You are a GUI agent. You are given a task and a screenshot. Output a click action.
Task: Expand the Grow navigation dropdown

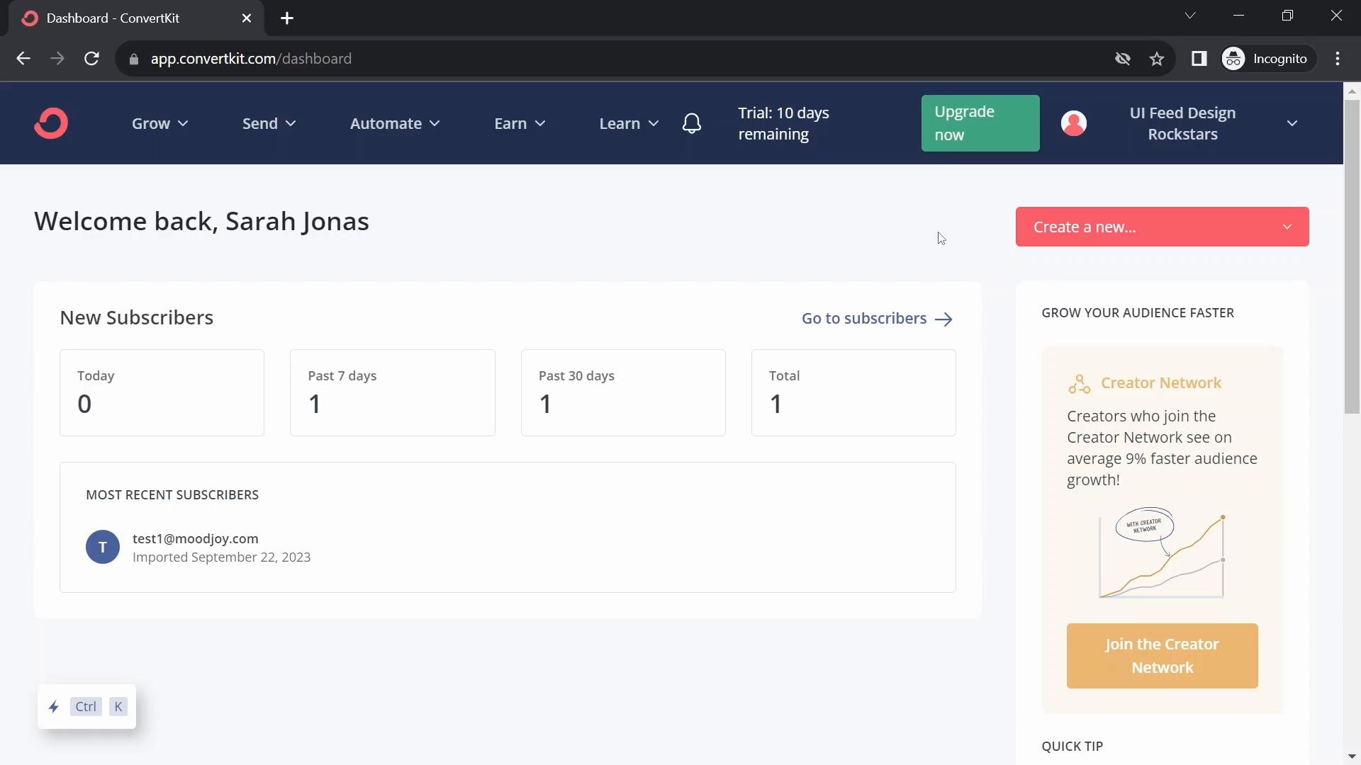pos(159,123)
